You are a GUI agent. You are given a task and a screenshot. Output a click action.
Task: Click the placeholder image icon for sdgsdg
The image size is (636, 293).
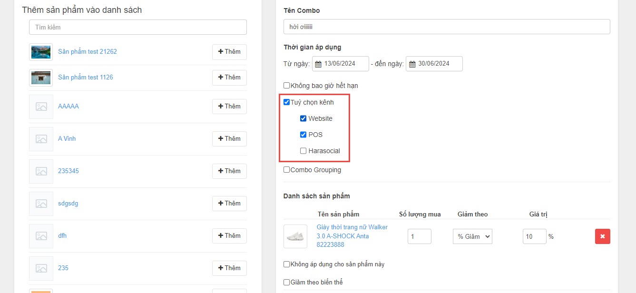pos(41,204)
